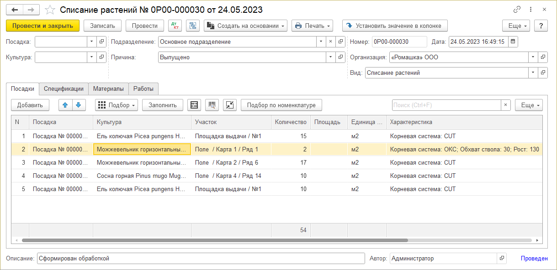This screenshot has width=557, height=270.
Task: Move the row up with the up arrow
Action: tap(65, 105)
